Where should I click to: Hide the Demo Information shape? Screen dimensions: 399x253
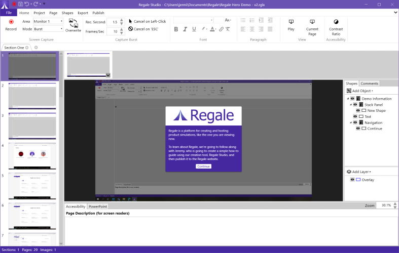pyautogui.click(x=352, y=99)
